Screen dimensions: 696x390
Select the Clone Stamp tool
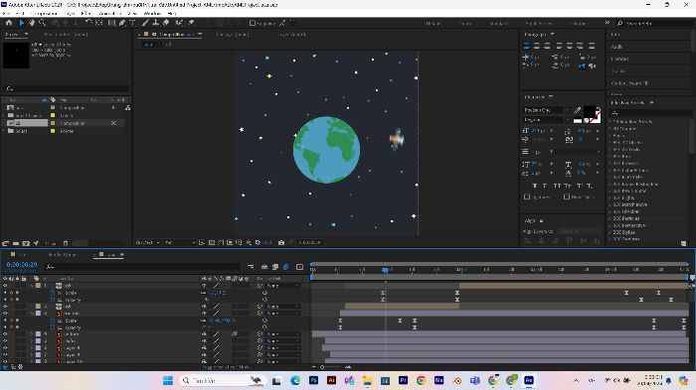pyautogui.click(x=156, y=23)
